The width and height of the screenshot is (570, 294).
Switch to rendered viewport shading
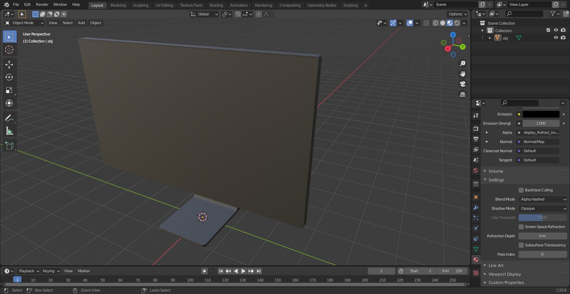457,23
